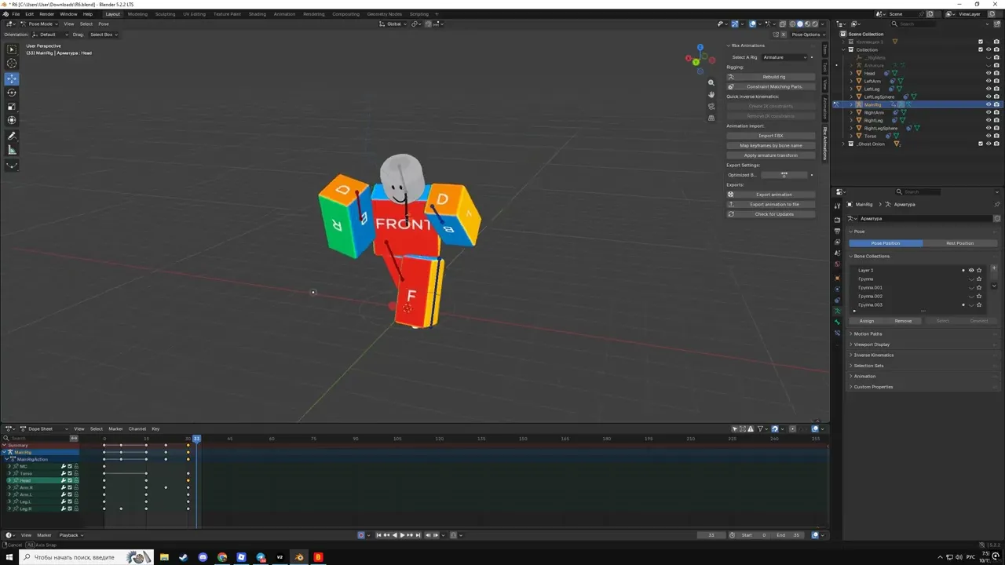Expand the Inverse Kinematics panel
Image resolution: width=1005 pixels, height=565 pixels.
(873, 355)
